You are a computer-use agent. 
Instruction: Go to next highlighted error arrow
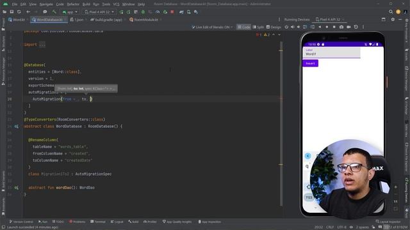pyautogui.click(x=279, y=34)
